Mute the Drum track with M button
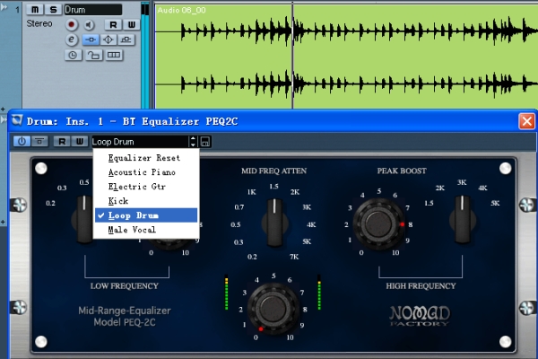Screen dimensions: 538x359 click(x=35, y=10)
